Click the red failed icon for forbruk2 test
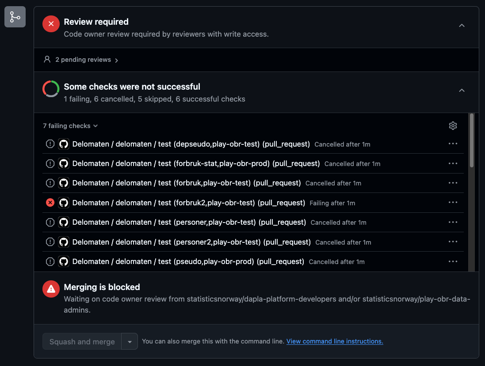Image resolution: width=485 pixels, height=366 pixels. [50, 203]
